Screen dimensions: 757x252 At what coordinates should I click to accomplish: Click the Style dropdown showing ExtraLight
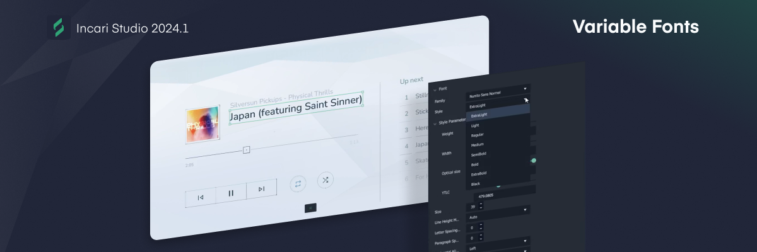pyautogui.click(x=498, y=104)
